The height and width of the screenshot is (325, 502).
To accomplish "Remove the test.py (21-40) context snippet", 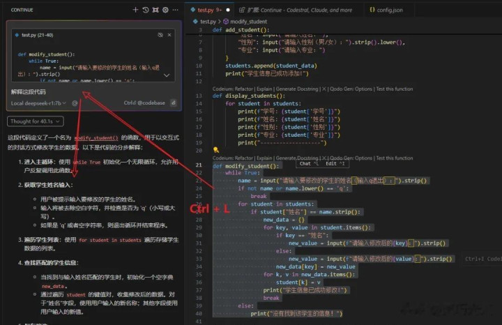I will (169, 35).
